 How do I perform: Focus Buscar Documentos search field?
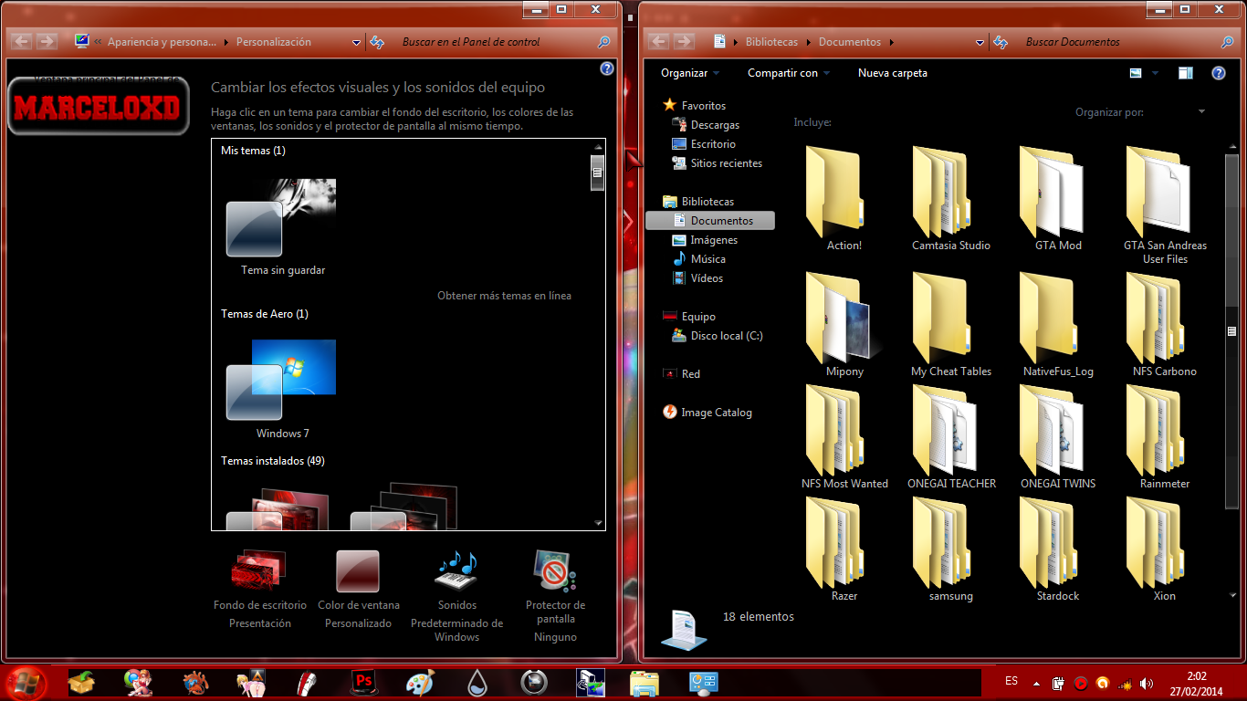coord(1121,42)
